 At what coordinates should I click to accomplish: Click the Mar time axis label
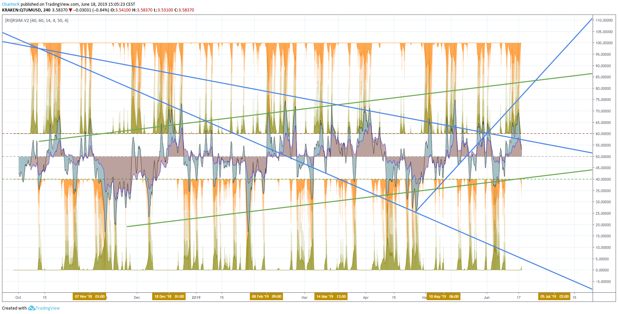click(305, 297)
